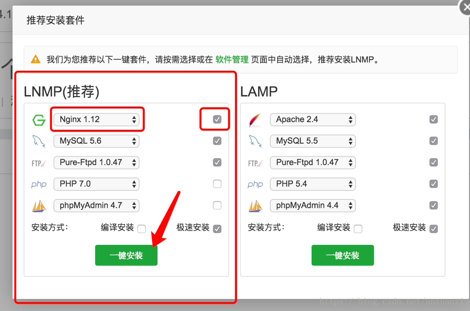Click the Apache feather icon in LAMP column
470x311 pixels.
[x=255, y=119]
